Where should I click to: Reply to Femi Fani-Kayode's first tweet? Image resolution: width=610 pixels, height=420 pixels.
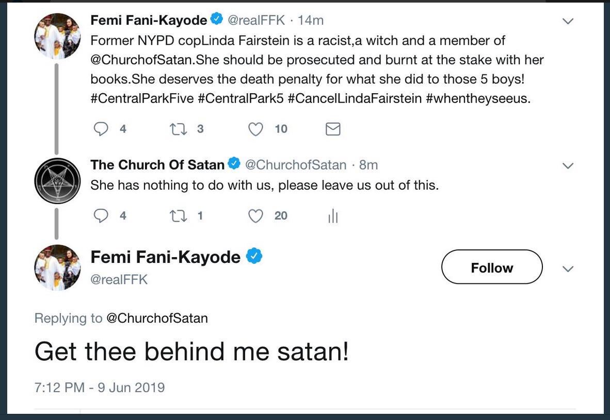pos(101,129)
